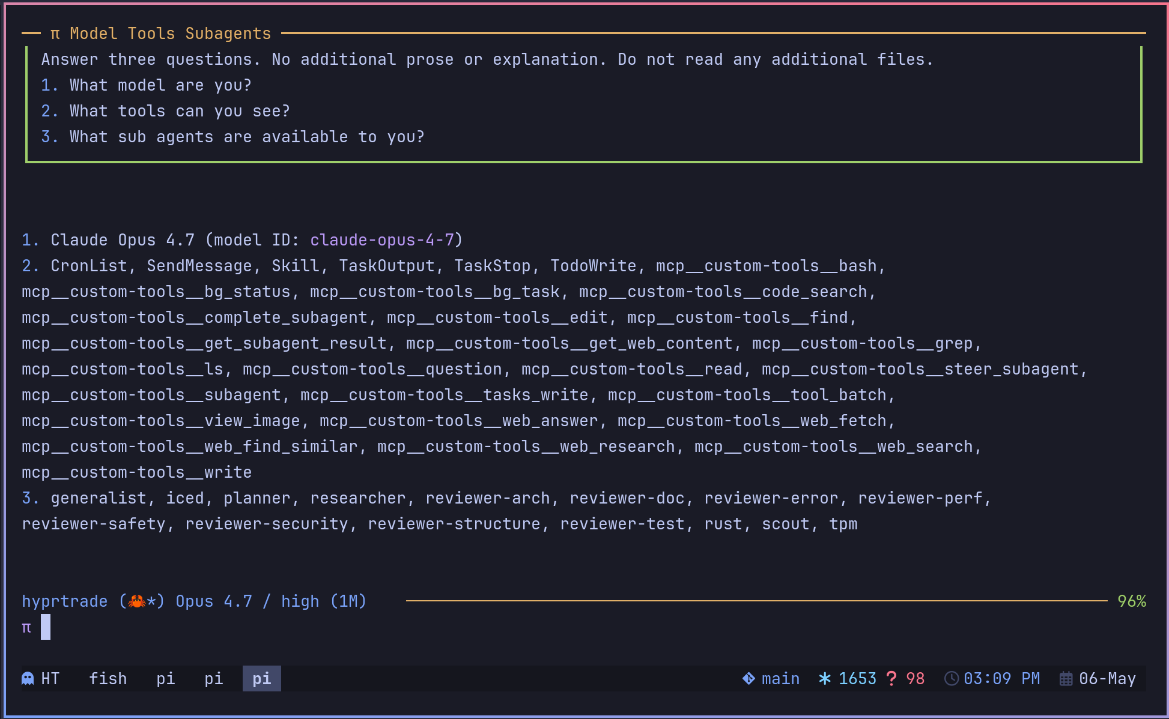Click mcp__custom-tools__complete_subagent tool name
The width and height of the screenshot is (1169, 719).
pos(195,317)
